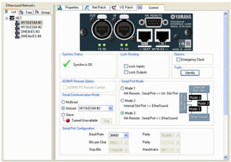The height and width of the screenshot is (162, 231).
Task: Click the Mode 3 diagram label
Action: click(x=195, y=109)
